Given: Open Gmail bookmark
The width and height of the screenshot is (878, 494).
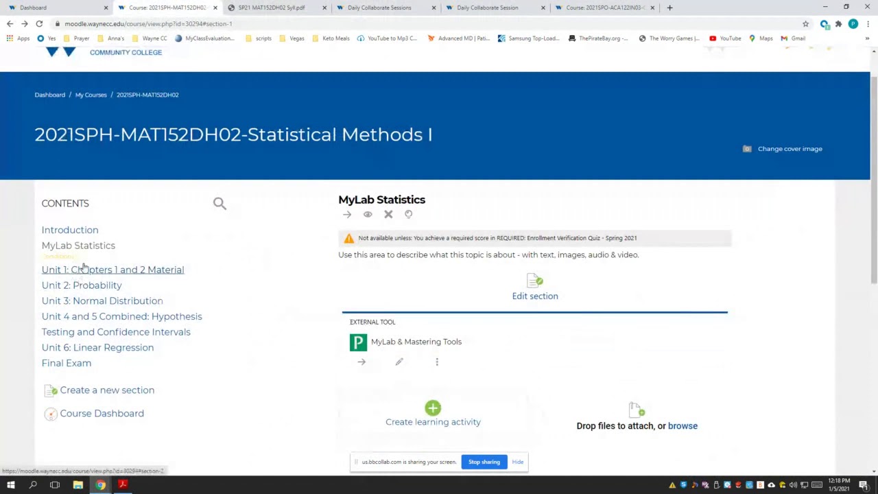Looking at the screenshot, I should 793,38.
